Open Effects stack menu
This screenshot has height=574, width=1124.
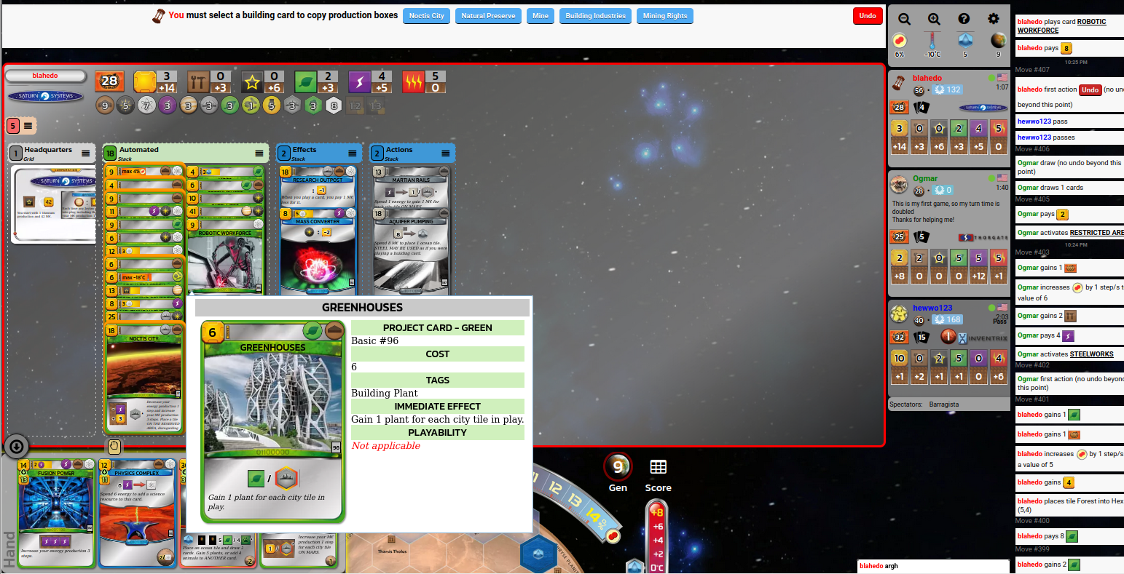point(353,154)
